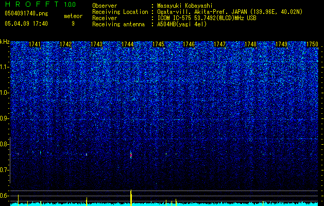Click the Receiving antenna field label
This screenshot has height=206, width=324.
coord(118,24)
